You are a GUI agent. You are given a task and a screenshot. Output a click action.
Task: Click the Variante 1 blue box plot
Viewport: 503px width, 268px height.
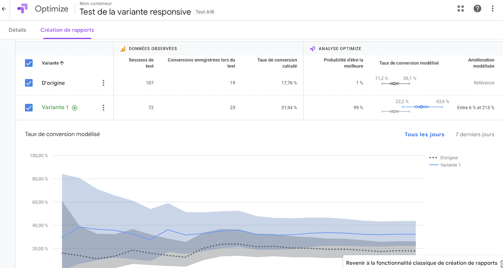click(423, 107)
